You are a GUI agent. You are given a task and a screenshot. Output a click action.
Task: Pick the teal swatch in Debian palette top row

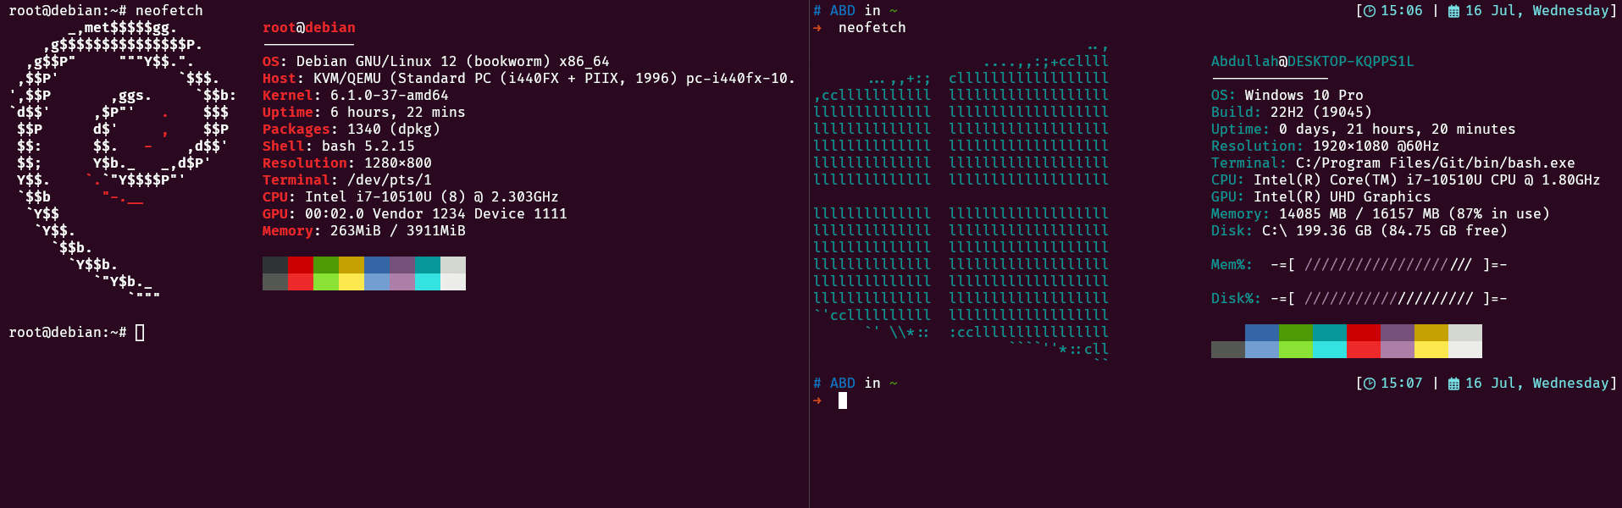click(x=428, y=265)
